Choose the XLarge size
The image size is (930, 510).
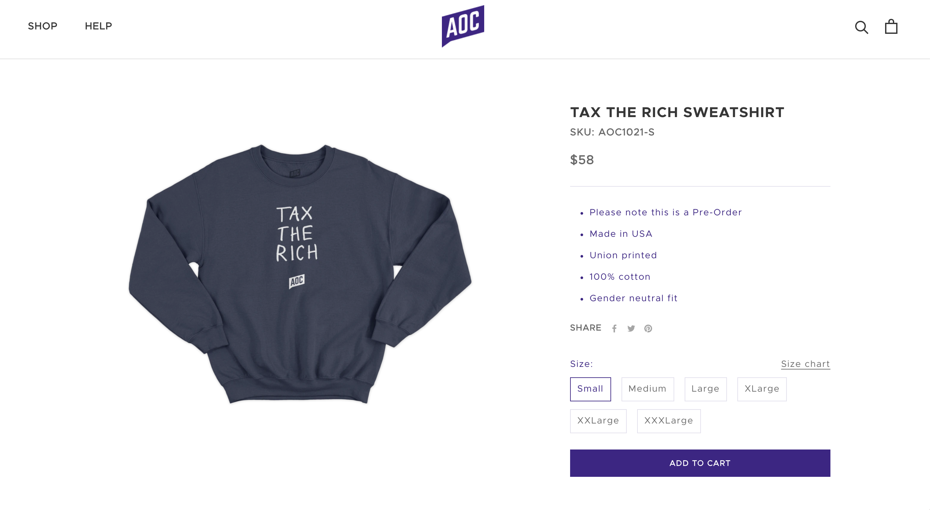point(762,389)
